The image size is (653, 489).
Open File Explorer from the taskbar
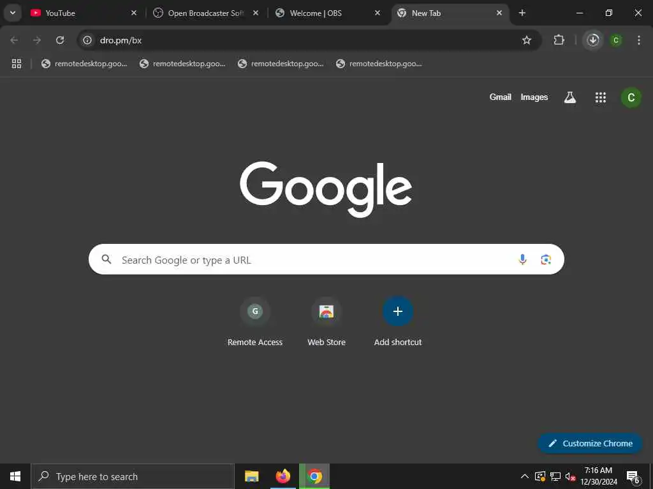251,476
